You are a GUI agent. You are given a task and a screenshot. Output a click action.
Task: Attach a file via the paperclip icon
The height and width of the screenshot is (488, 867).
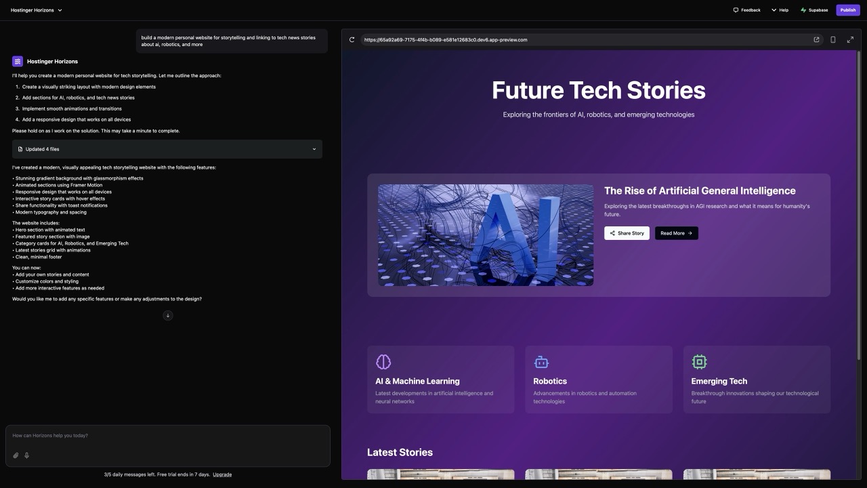click(15, 455)
